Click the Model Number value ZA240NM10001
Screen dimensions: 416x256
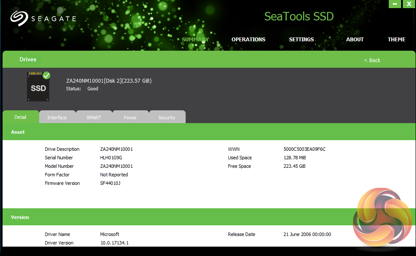[x=117, y=166]
